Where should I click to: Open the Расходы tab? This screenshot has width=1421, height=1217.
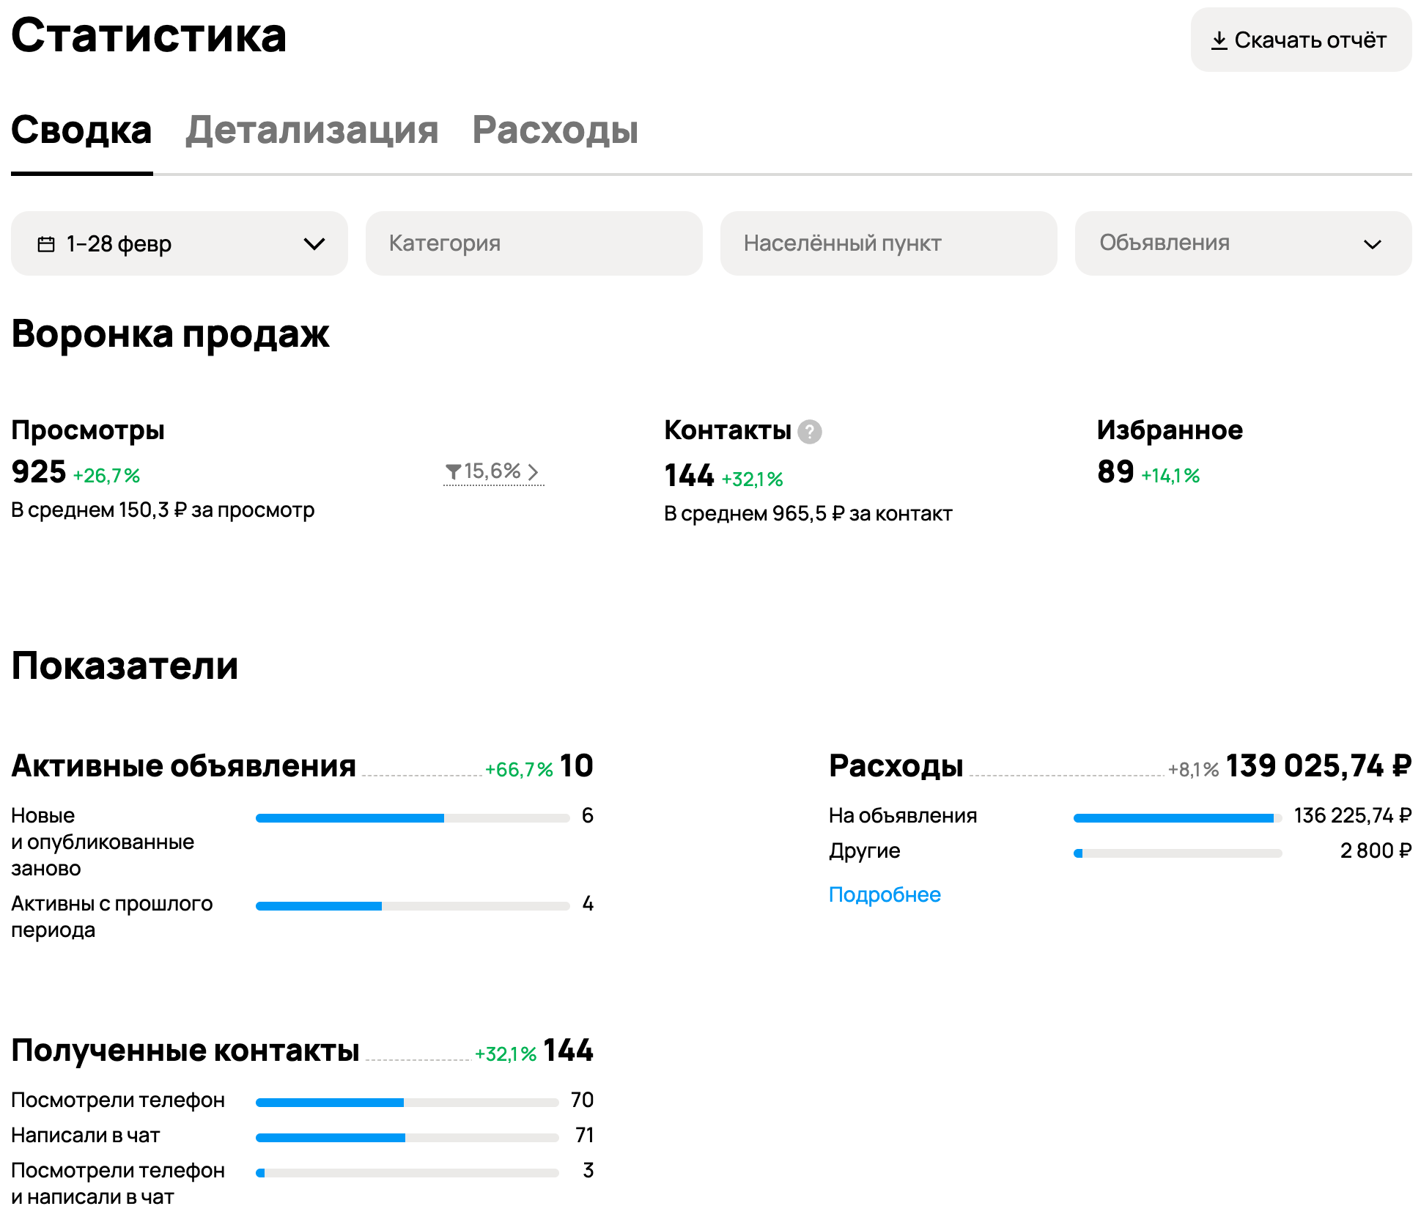pyautogui.click(x=555, y=130)
